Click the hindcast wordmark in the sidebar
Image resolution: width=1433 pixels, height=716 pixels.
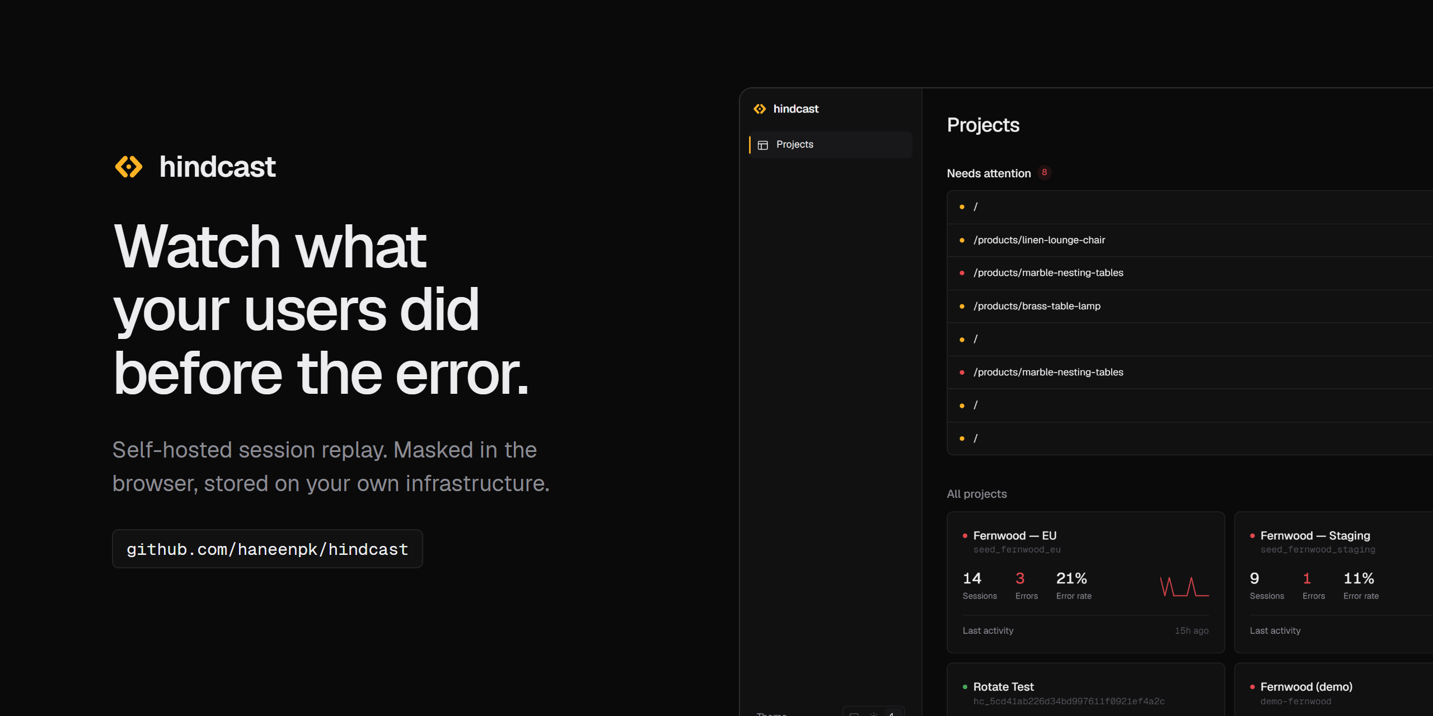pos(795,109)
